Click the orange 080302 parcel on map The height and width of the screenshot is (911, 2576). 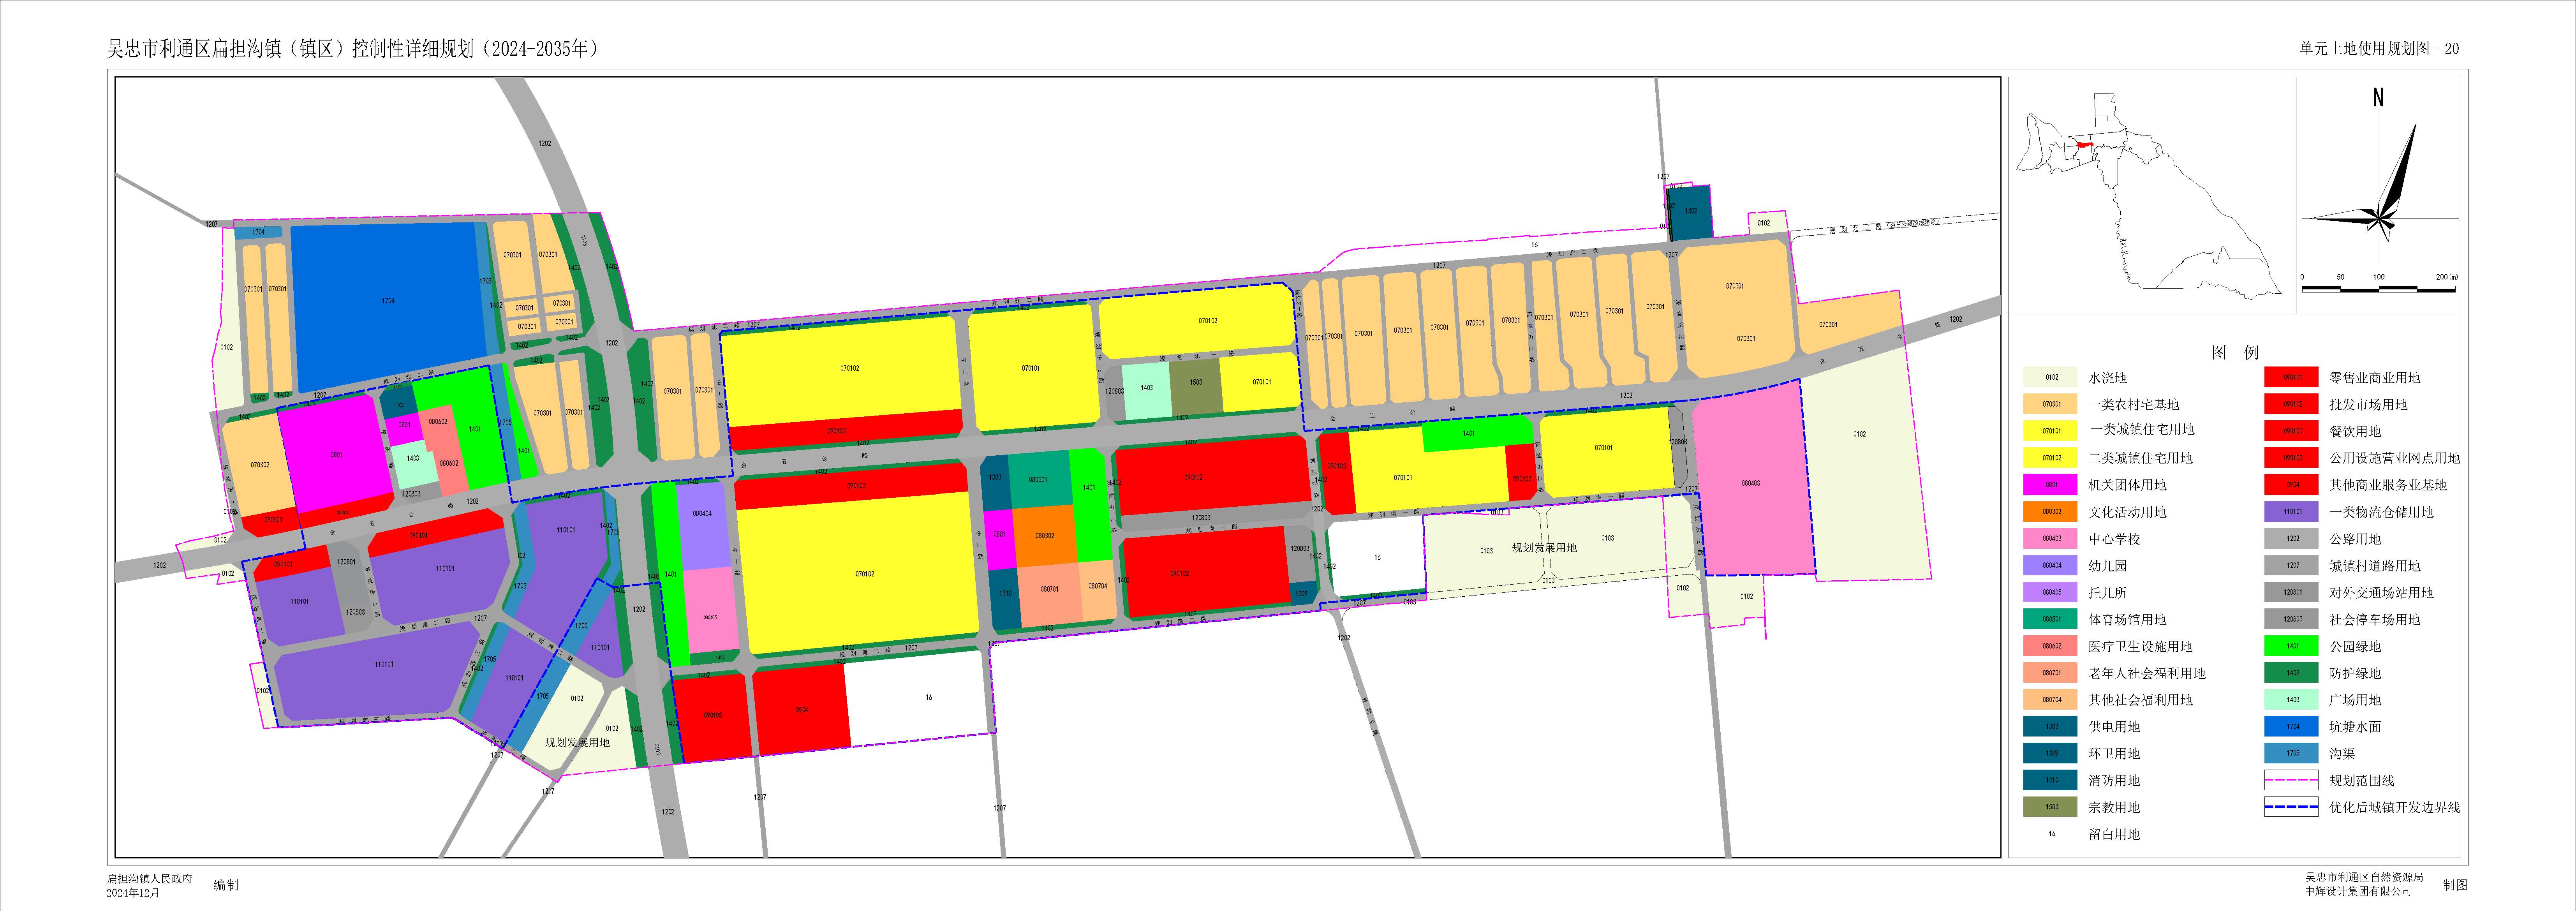pos(1044,536)
